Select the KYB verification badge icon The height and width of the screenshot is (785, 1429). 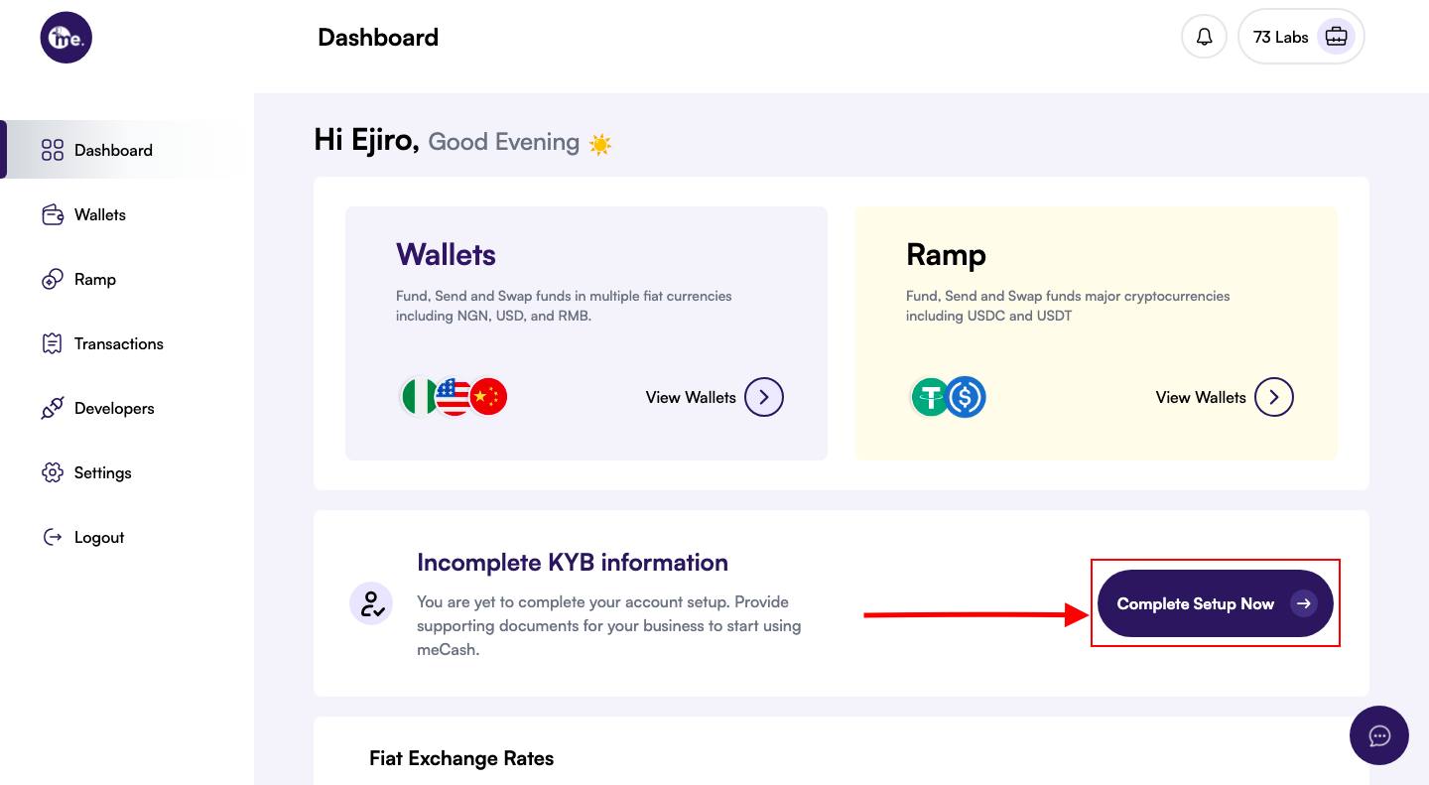(371, 603)
